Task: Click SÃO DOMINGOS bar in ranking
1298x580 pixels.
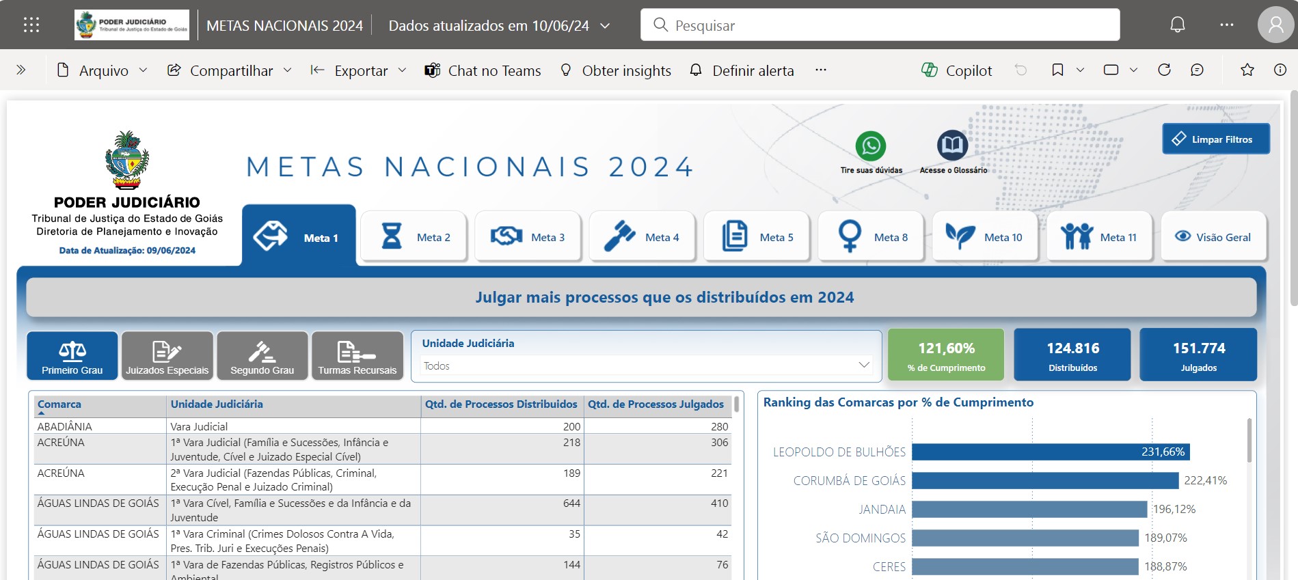Action: [x=1025, y=538]
